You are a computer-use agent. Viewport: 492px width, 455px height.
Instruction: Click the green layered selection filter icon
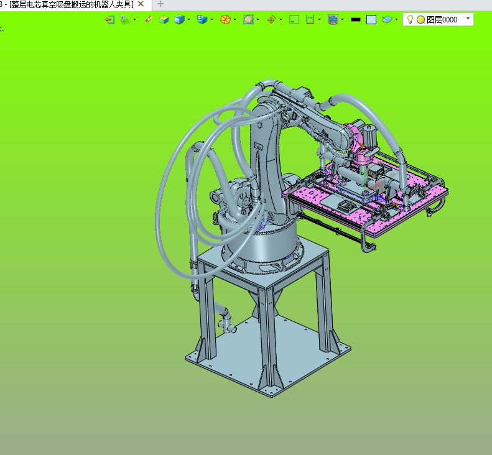pos(126,20)
